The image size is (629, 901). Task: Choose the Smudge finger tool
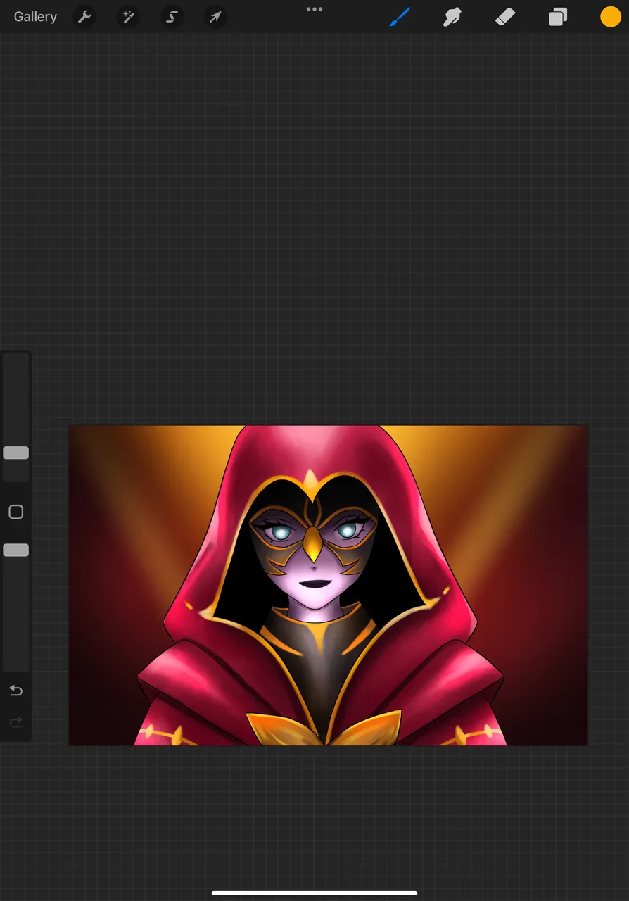[x=452, y=17]
